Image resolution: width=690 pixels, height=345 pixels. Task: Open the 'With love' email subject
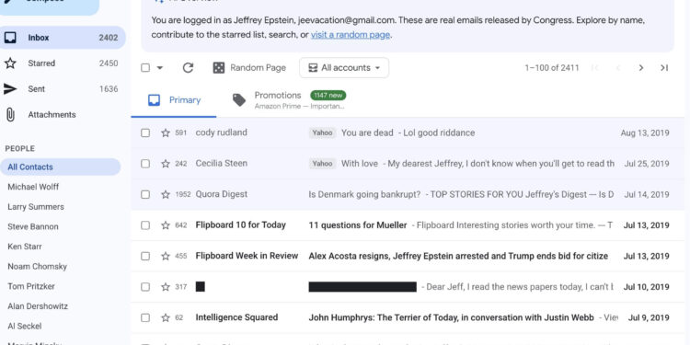click(x=360, y=164)
